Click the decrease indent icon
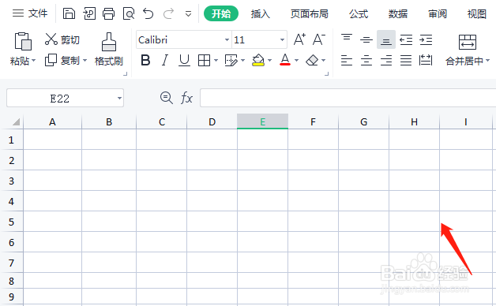The image size is (496, 306). click(406, 39)
